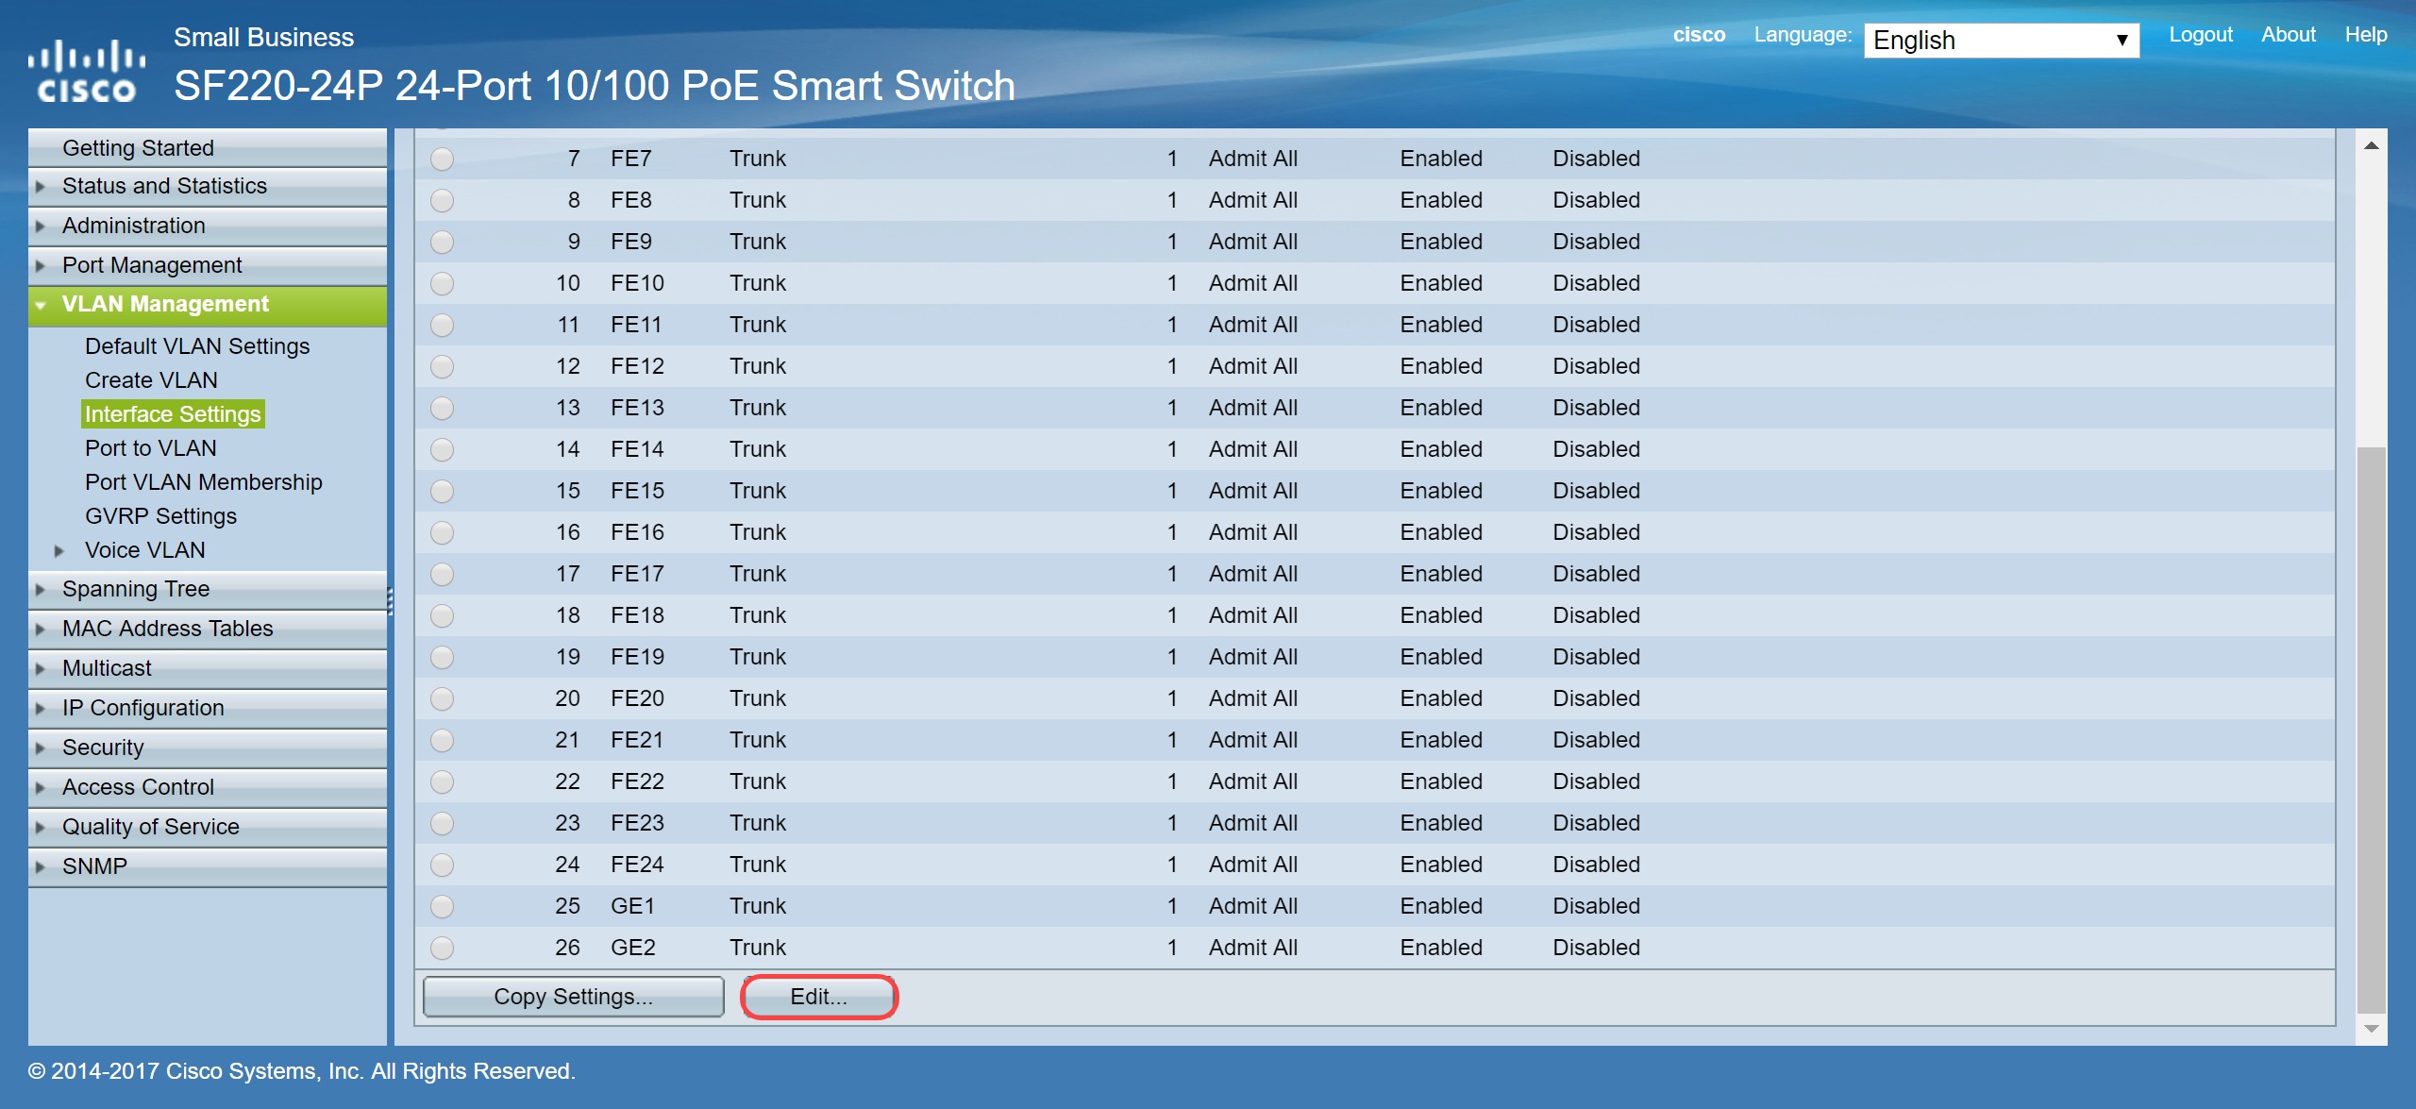Screen dimensions: 2416x1109
Task: Click the scrollbar up arrow
Action: pyautogui.click(x=2371, y=146)
